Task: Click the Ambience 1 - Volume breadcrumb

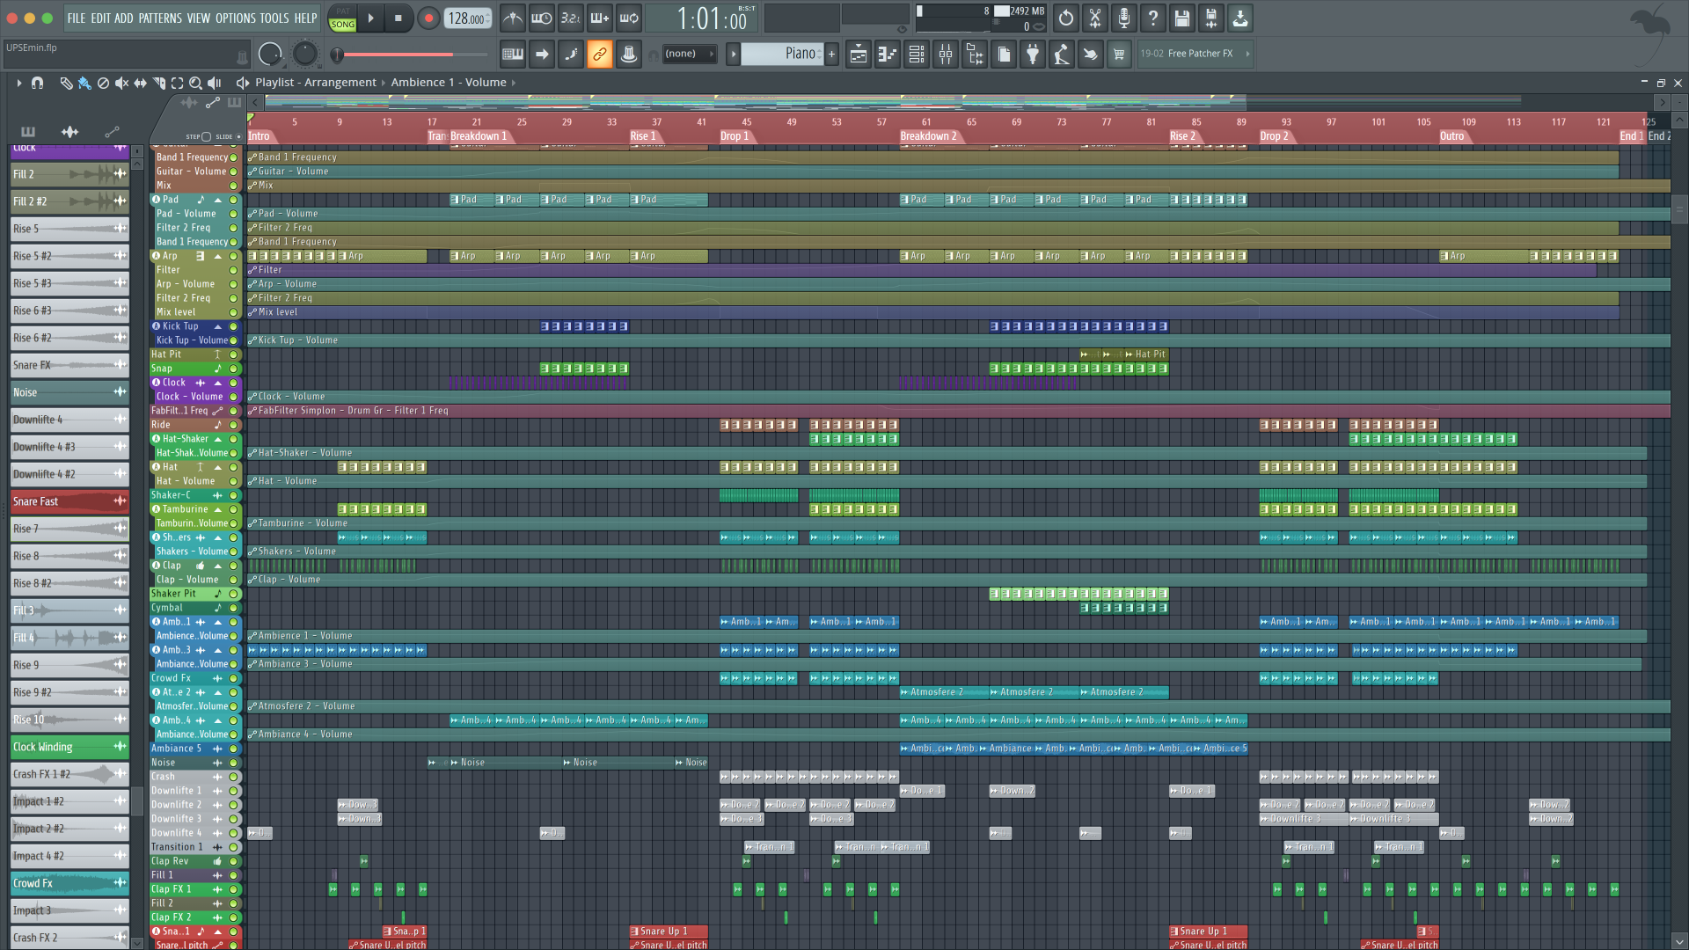Action: point(449,83)
